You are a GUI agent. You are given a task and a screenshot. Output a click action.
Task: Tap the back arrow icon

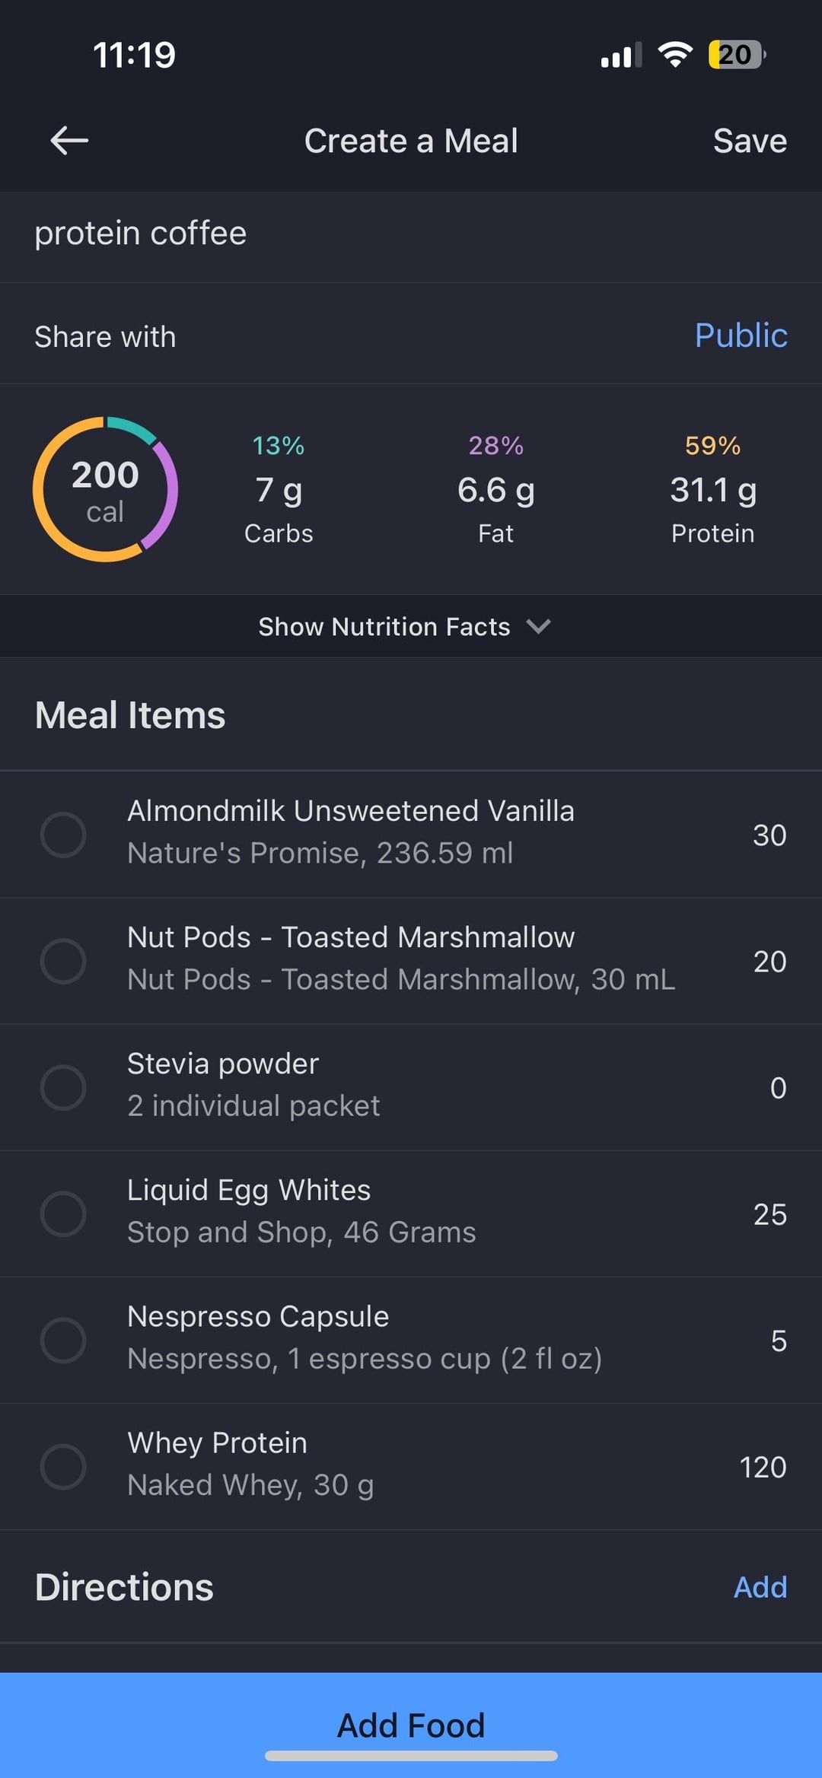69,141
